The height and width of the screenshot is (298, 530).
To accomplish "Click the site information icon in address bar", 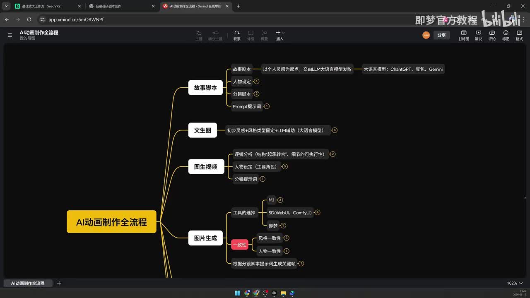I will pyautogui.click(x=42, y=19).
